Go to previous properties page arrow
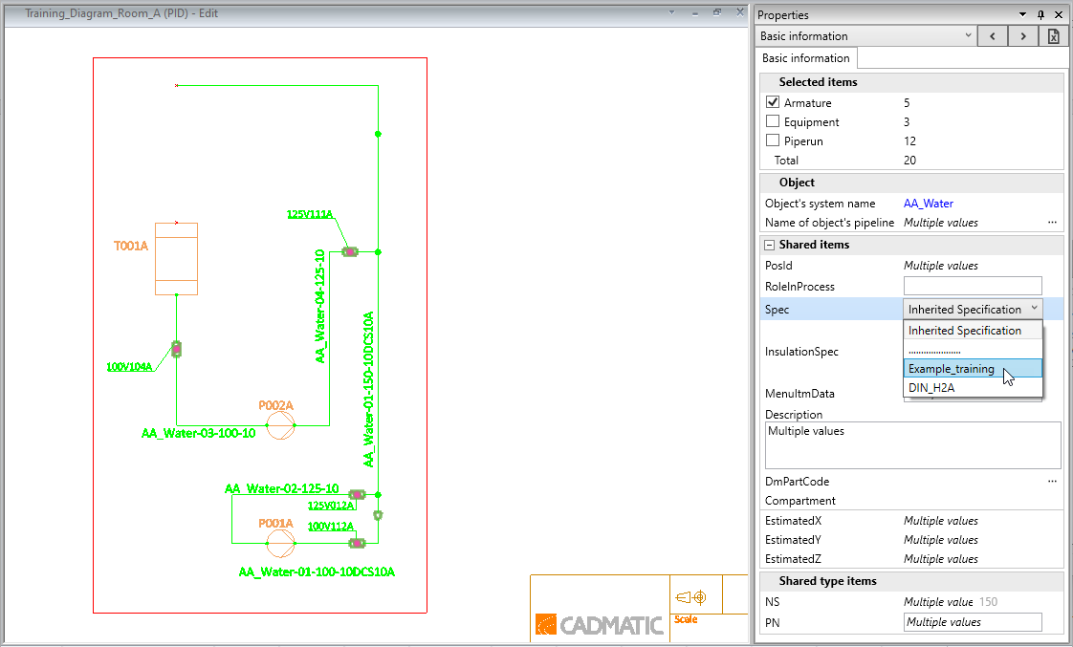 993,36
